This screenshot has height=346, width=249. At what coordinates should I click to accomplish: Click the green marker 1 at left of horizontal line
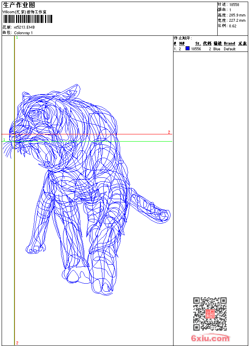[4, 140]
